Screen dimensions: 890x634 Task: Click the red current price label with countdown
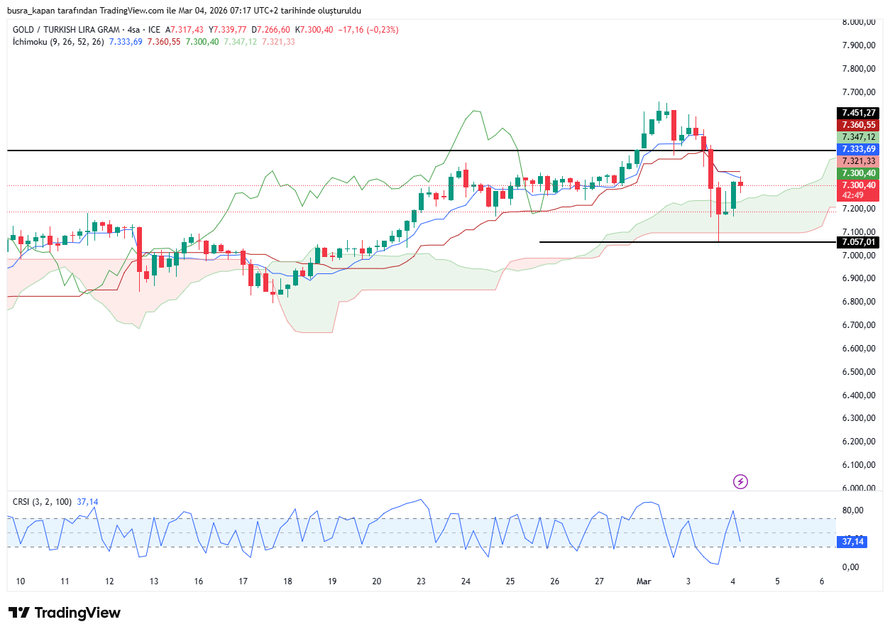(858, 190)
